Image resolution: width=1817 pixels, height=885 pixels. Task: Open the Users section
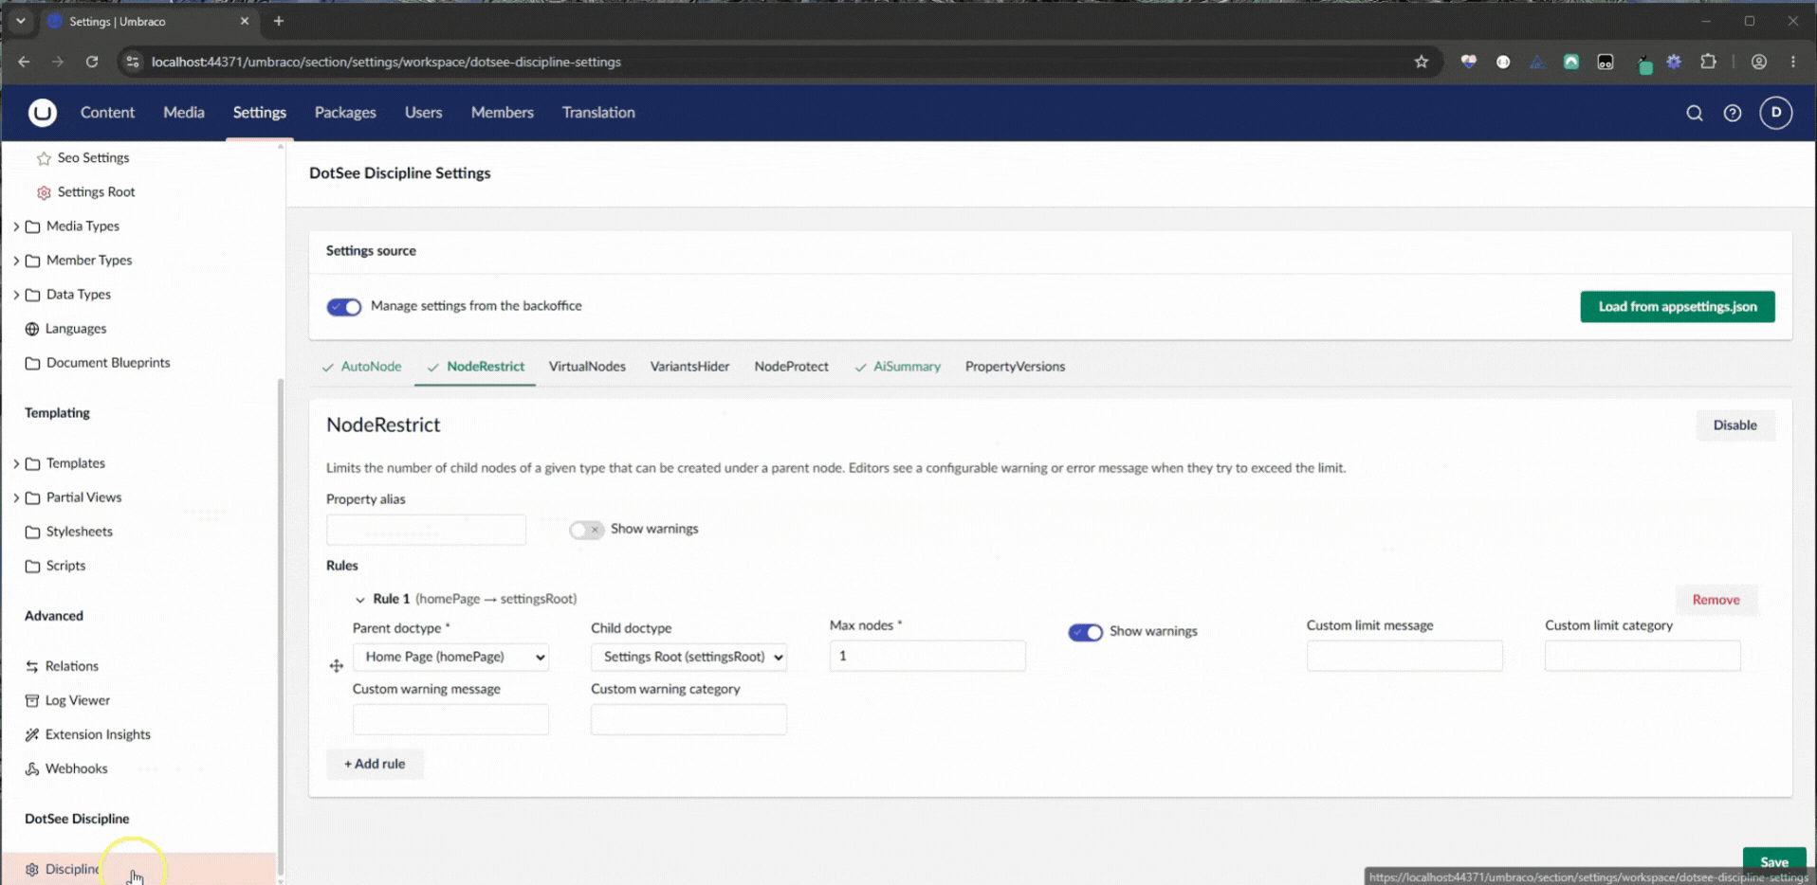click(x=423, y=113)
